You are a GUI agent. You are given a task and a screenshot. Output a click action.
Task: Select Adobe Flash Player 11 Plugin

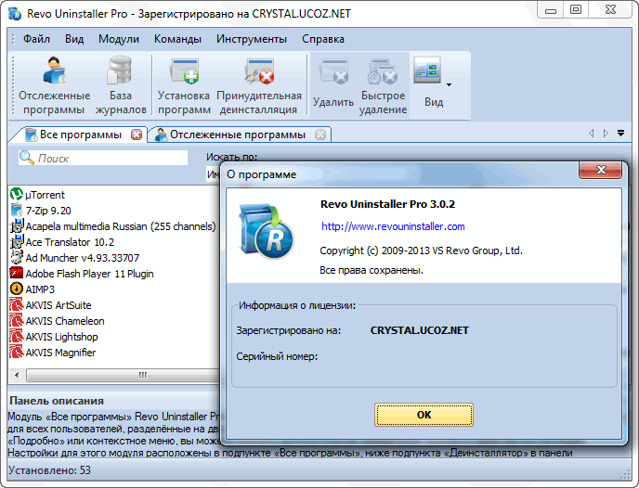click(89, 274)
